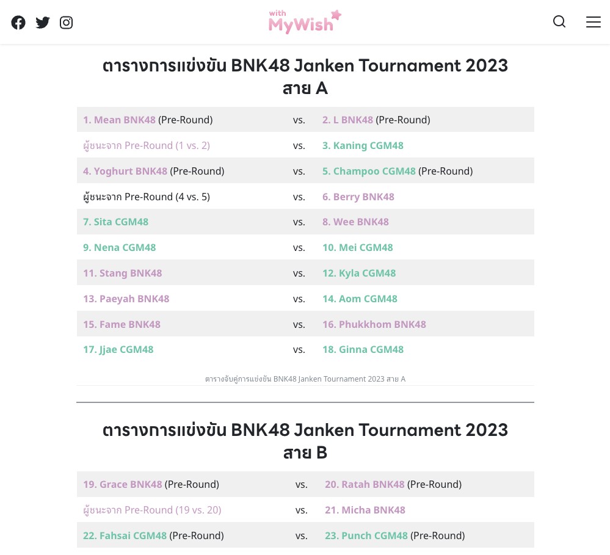The image size is (610, 555).
Task: Open the Instagram profile icon
Action: coord(67,23)
